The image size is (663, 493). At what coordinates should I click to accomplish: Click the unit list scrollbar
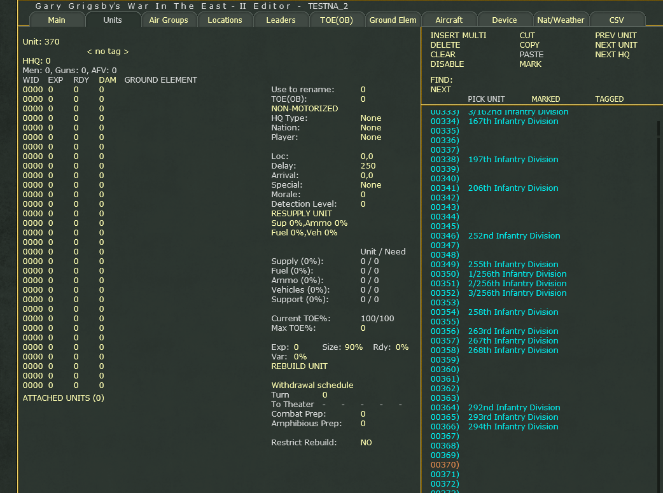pyautogui.click(x=659, y=128)
